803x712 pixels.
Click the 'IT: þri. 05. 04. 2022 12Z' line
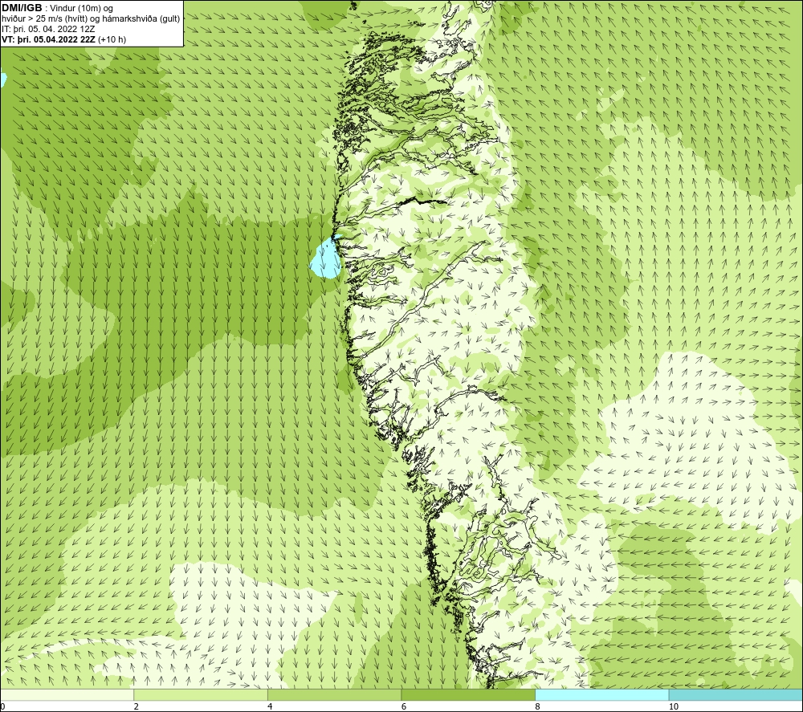coord(48,29)
